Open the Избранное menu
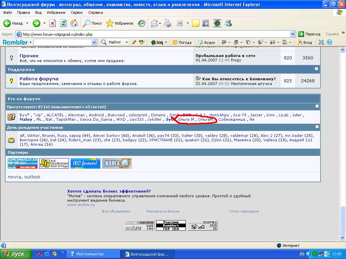The width and height of the screenshot is (346, 259). pos(56,12)
